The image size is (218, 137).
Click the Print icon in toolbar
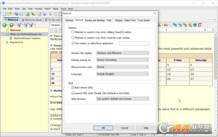coord(44,14)
